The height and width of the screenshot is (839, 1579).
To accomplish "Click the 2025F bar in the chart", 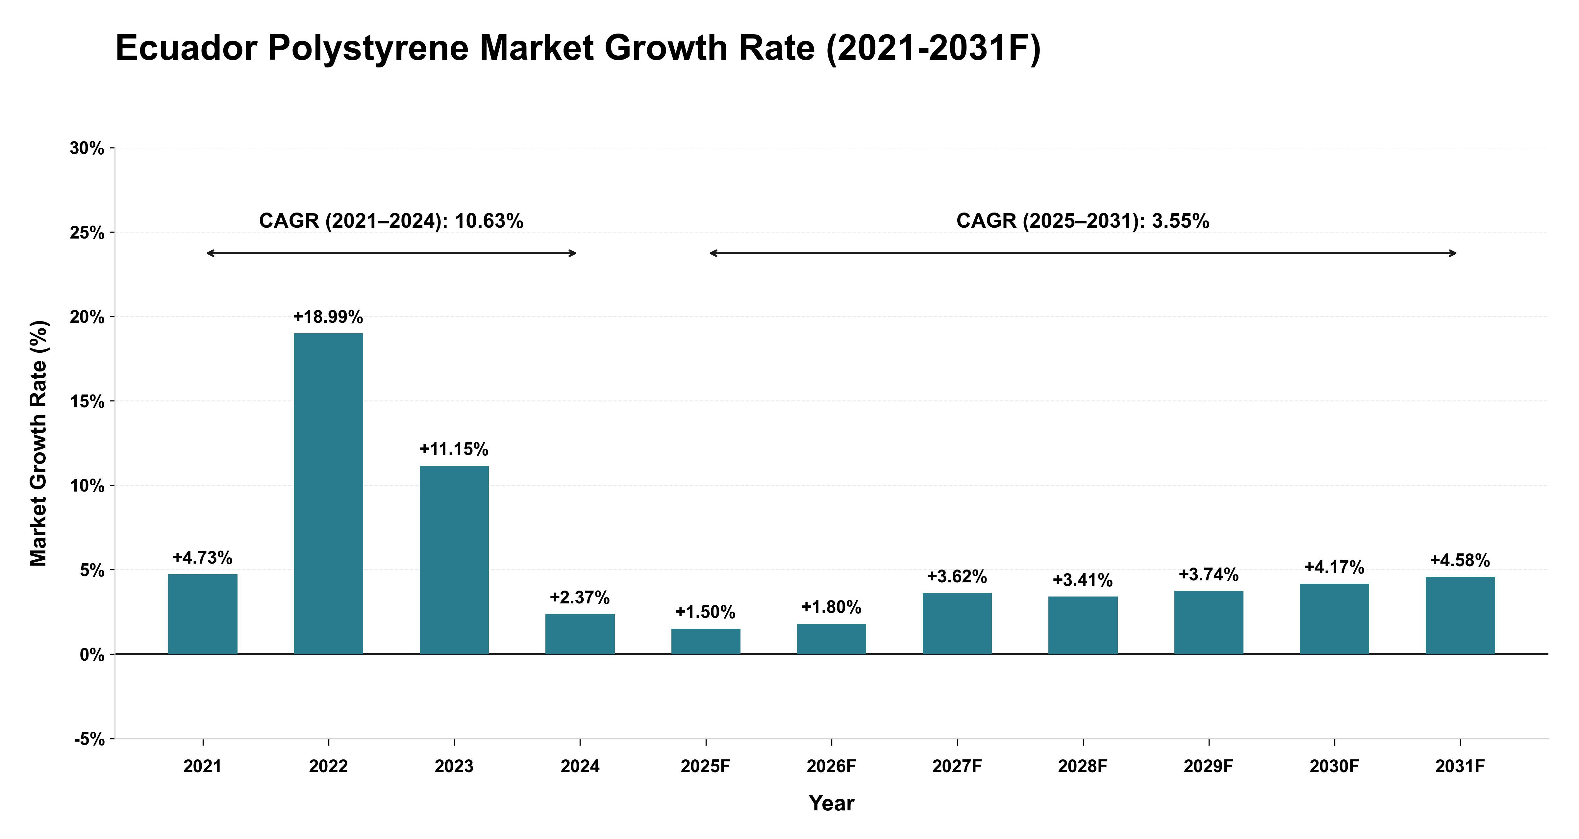I will [x=706, y=642].
